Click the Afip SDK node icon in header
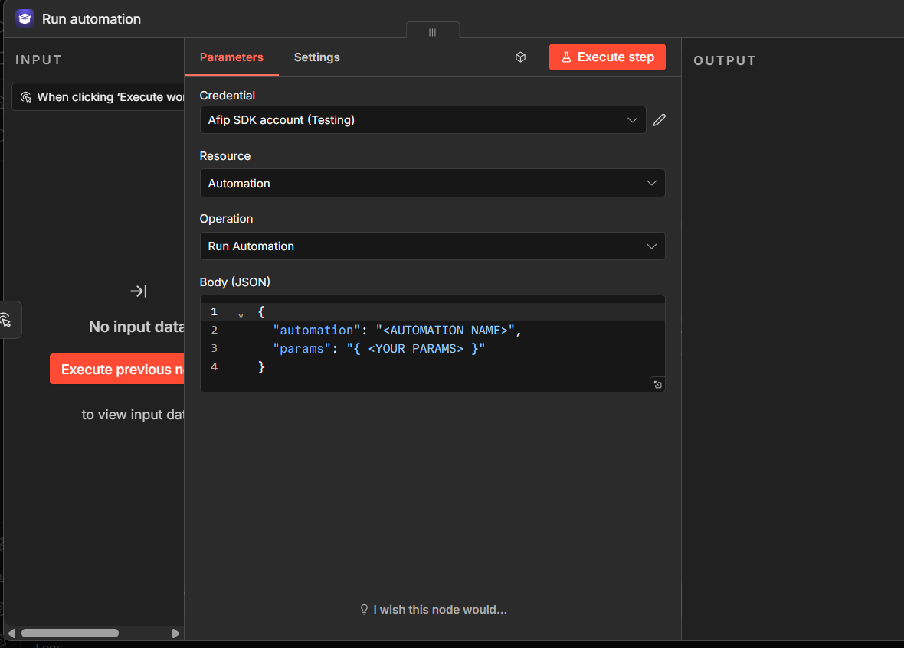This screenshot has height=648, width=904. (x=25, y=18)
